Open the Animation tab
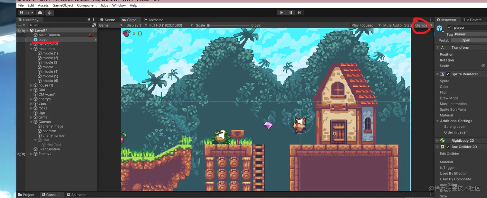Viewport: 487px width, 198px height. pyautogui.click(x=77, y=195)
